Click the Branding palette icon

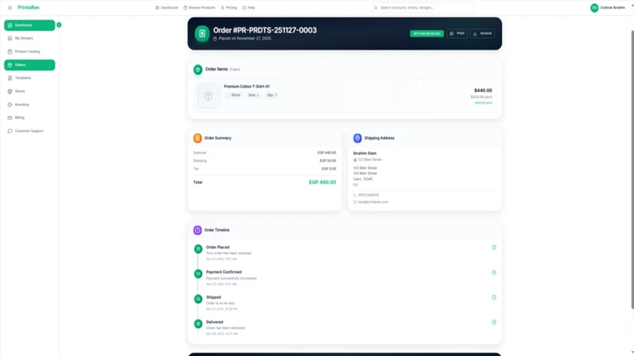click(10, 104)
